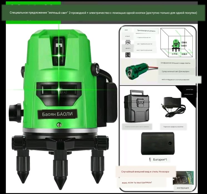This screenshot has width=207, height=194.
Task: Click "Отображение внешнего вида лампы" text
Action: (175, 63)
